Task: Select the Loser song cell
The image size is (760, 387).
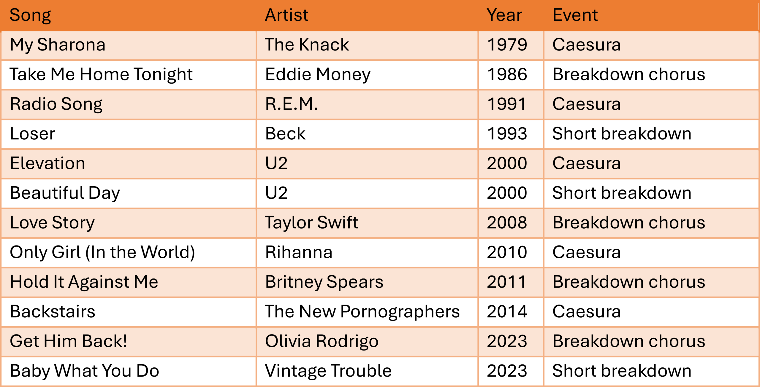Action: [129, 134]
